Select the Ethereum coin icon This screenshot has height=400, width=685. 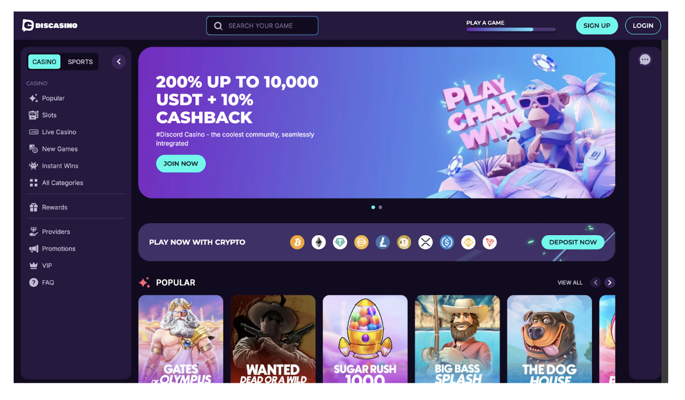[319, 242]
